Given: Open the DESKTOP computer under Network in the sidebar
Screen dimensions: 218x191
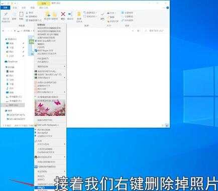Looking at the screenshot, I should (16, 115).
